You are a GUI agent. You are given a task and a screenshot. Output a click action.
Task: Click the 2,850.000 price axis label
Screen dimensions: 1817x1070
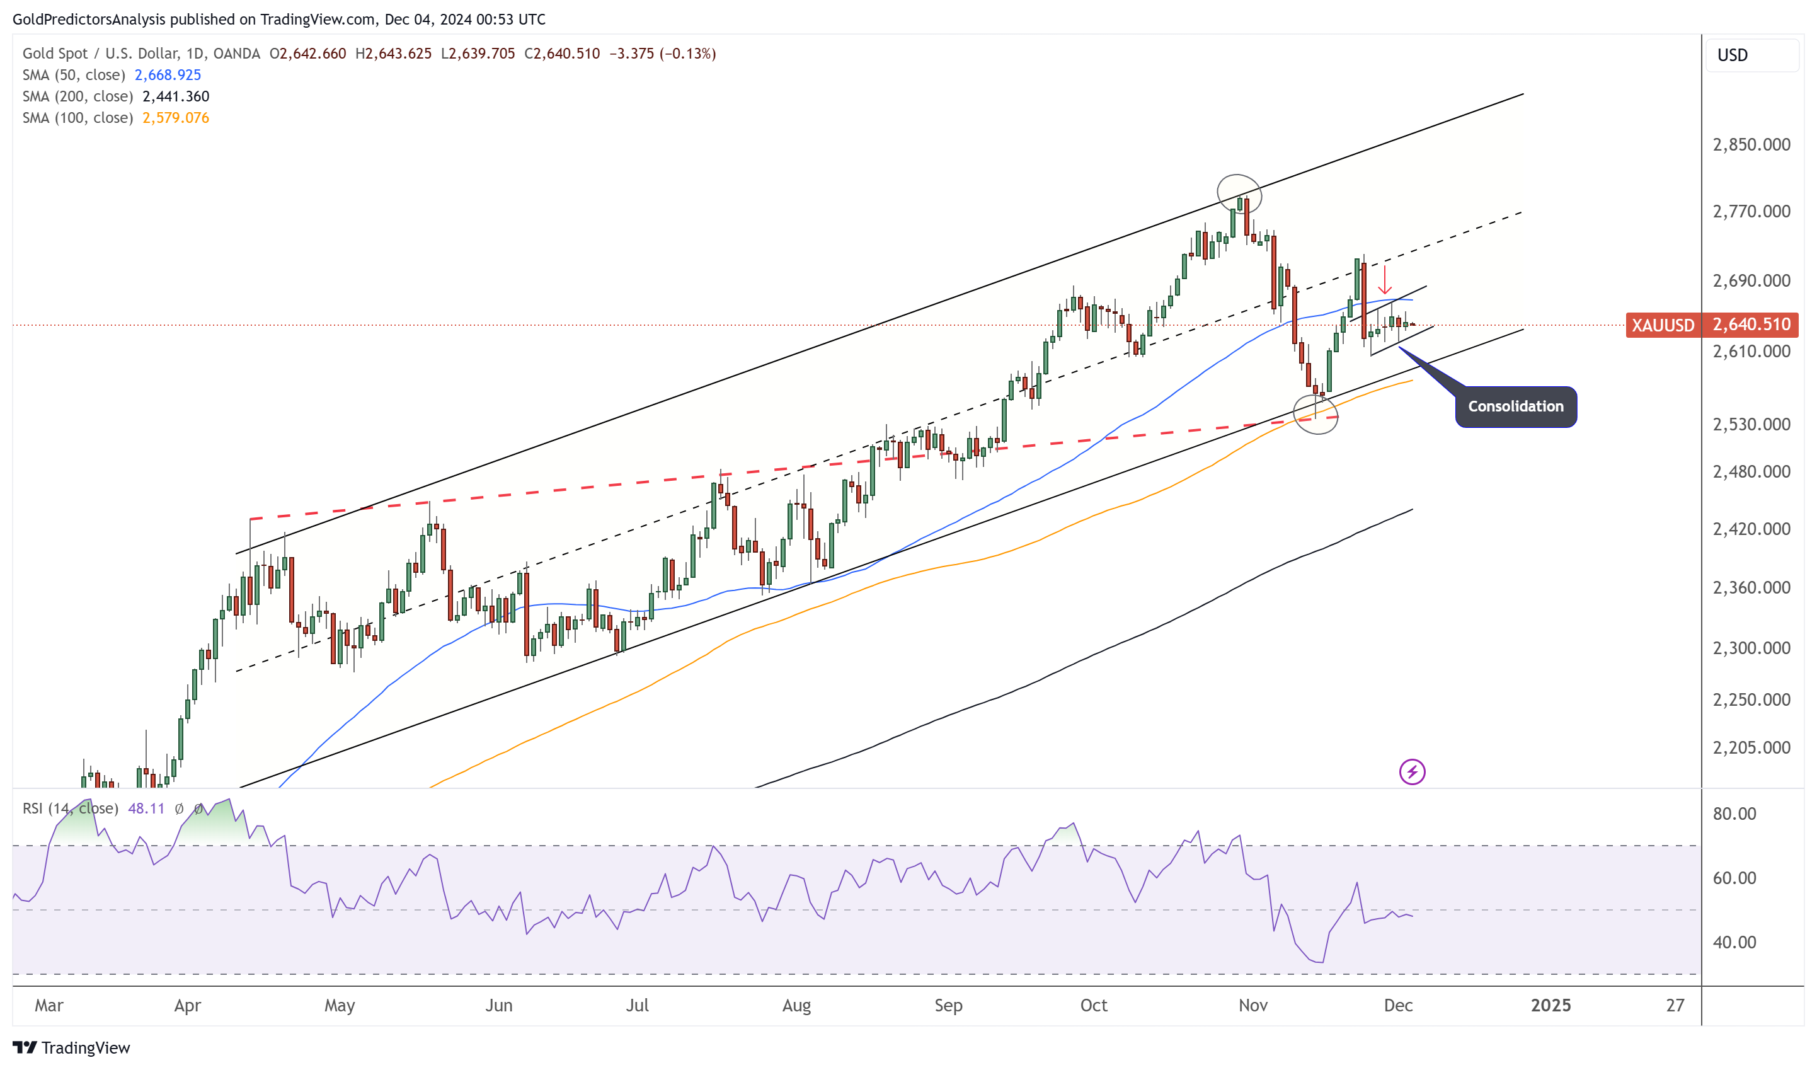pyautogui.click(x=1751, y=145)
